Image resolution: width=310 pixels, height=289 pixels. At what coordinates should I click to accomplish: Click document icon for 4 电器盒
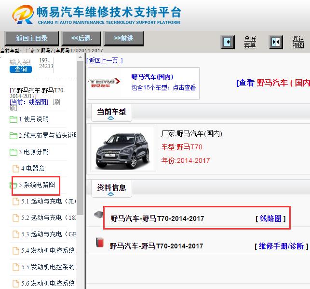pyautogui.click(x=16, y=169)
